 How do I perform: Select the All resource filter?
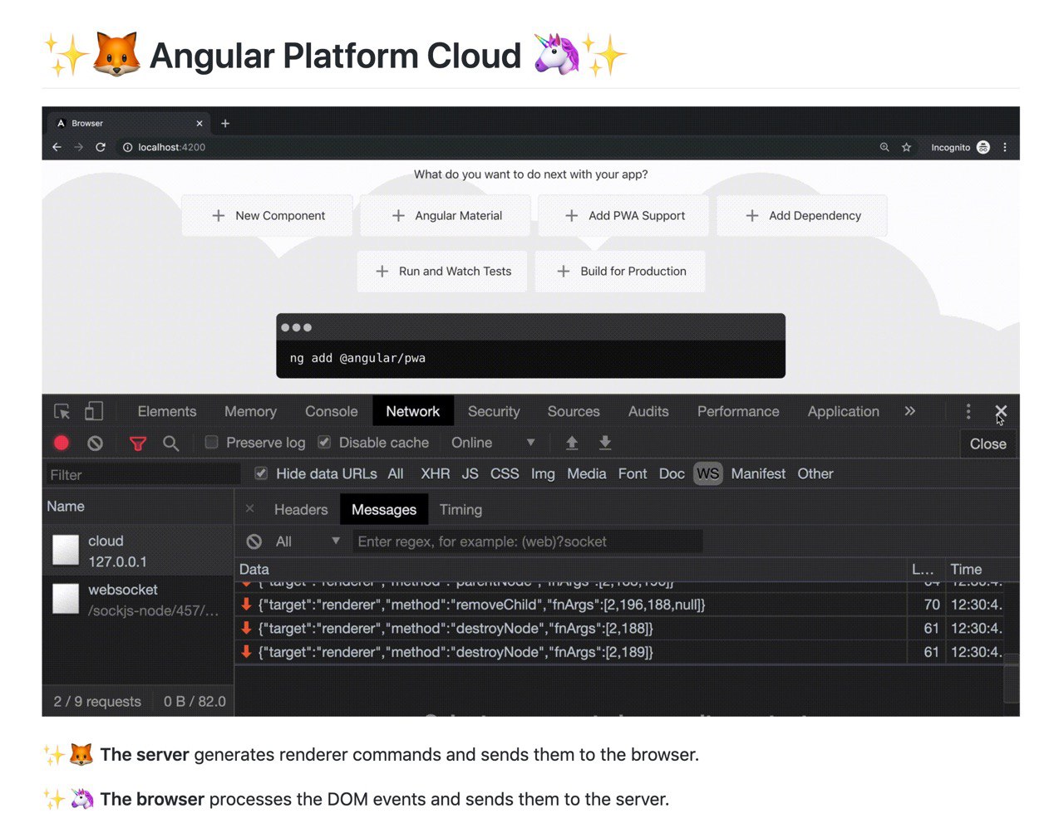point(396,473)
